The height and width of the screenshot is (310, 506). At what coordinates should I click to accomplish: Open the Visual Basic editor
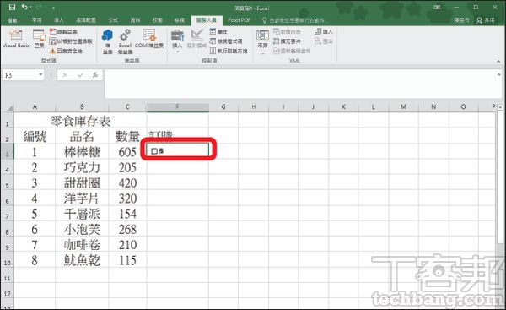click(x=16, y=39)
